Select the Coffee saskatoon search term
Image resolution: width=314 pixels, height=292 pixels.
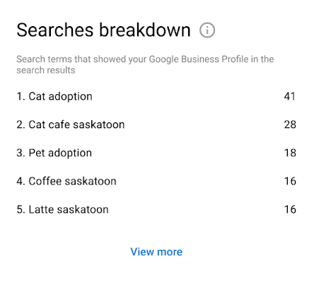72,181
